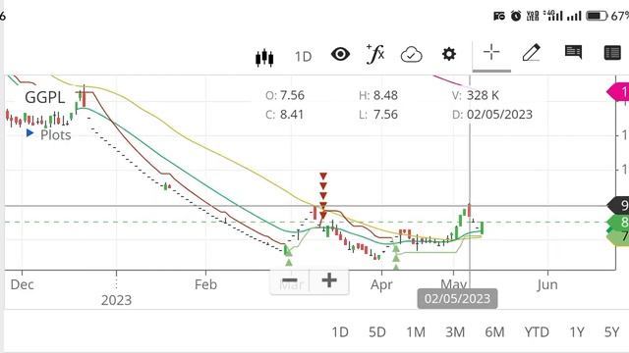Click the Apr label on time axis

coord(381,285)
